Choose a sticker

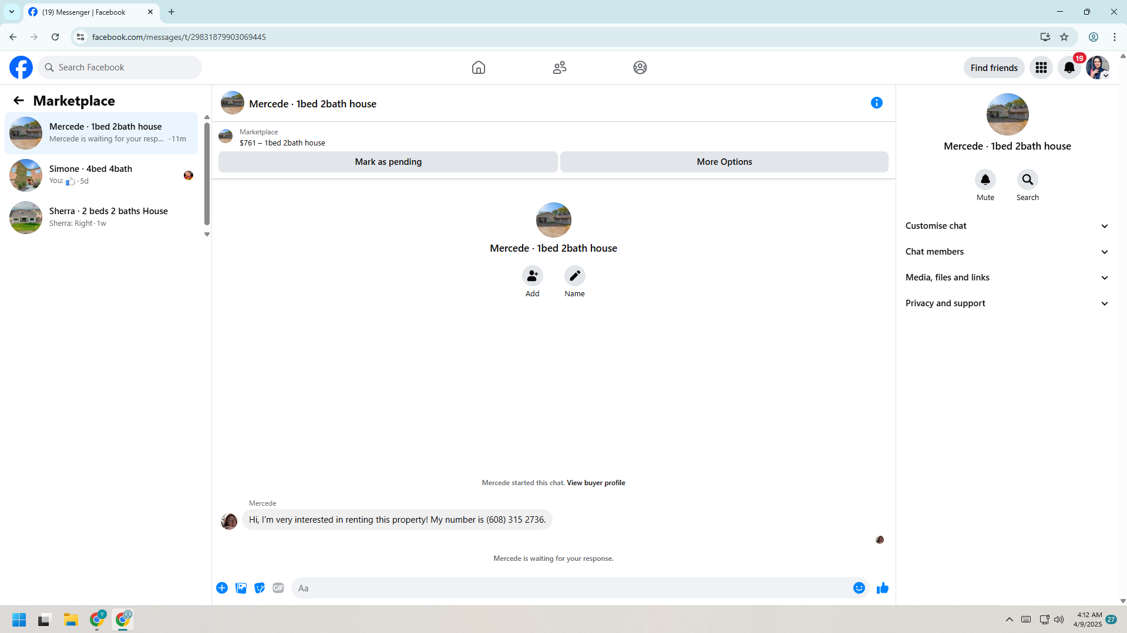(260, 588)
